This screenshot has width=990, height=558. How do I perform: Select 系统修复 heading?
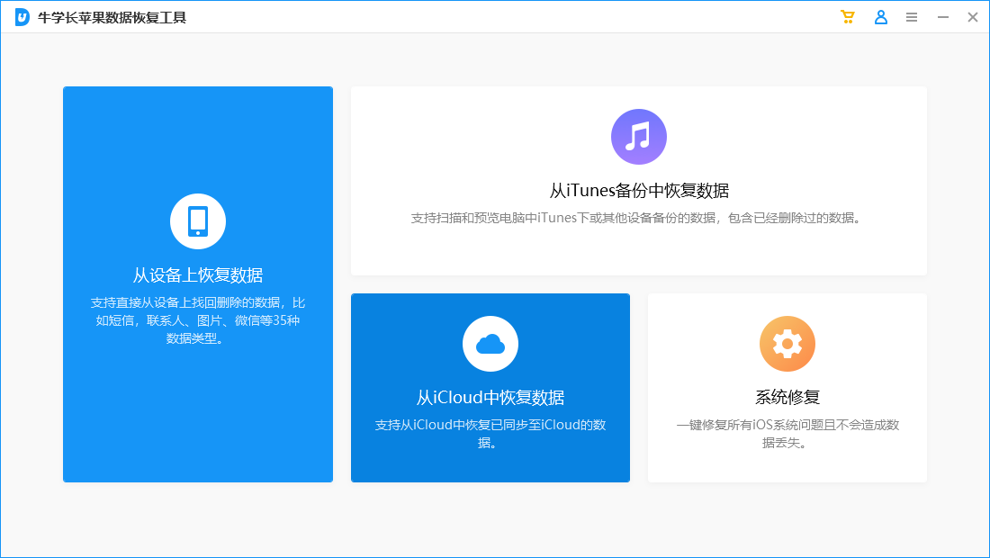[787, 397]
